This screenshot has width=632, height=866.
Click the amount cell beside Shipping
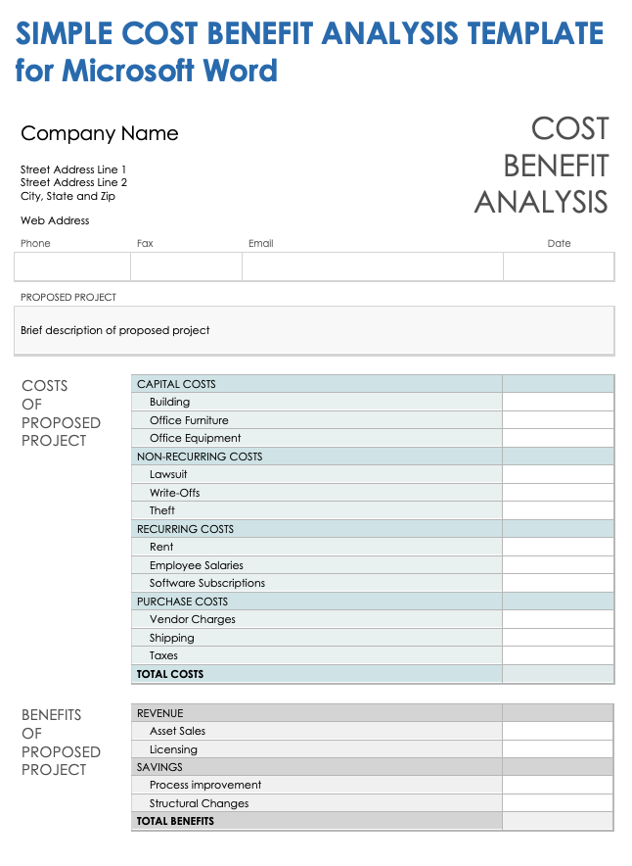point(558,638)
